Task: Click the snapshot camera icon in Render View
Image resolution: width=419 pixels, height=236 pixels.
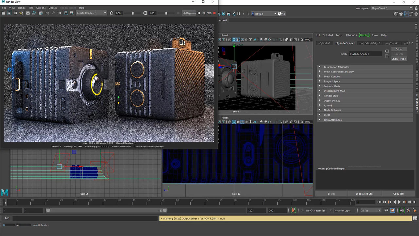Action: coord(15,13)
